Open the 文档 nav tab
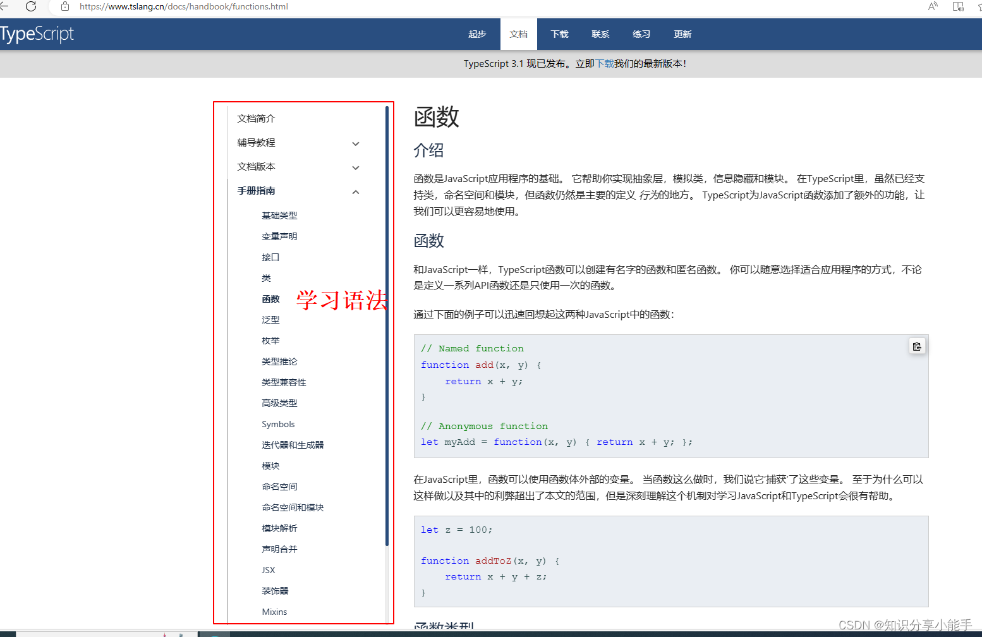Screen dimensions: 982x637 pyautogui.click(x=519, y=34)
